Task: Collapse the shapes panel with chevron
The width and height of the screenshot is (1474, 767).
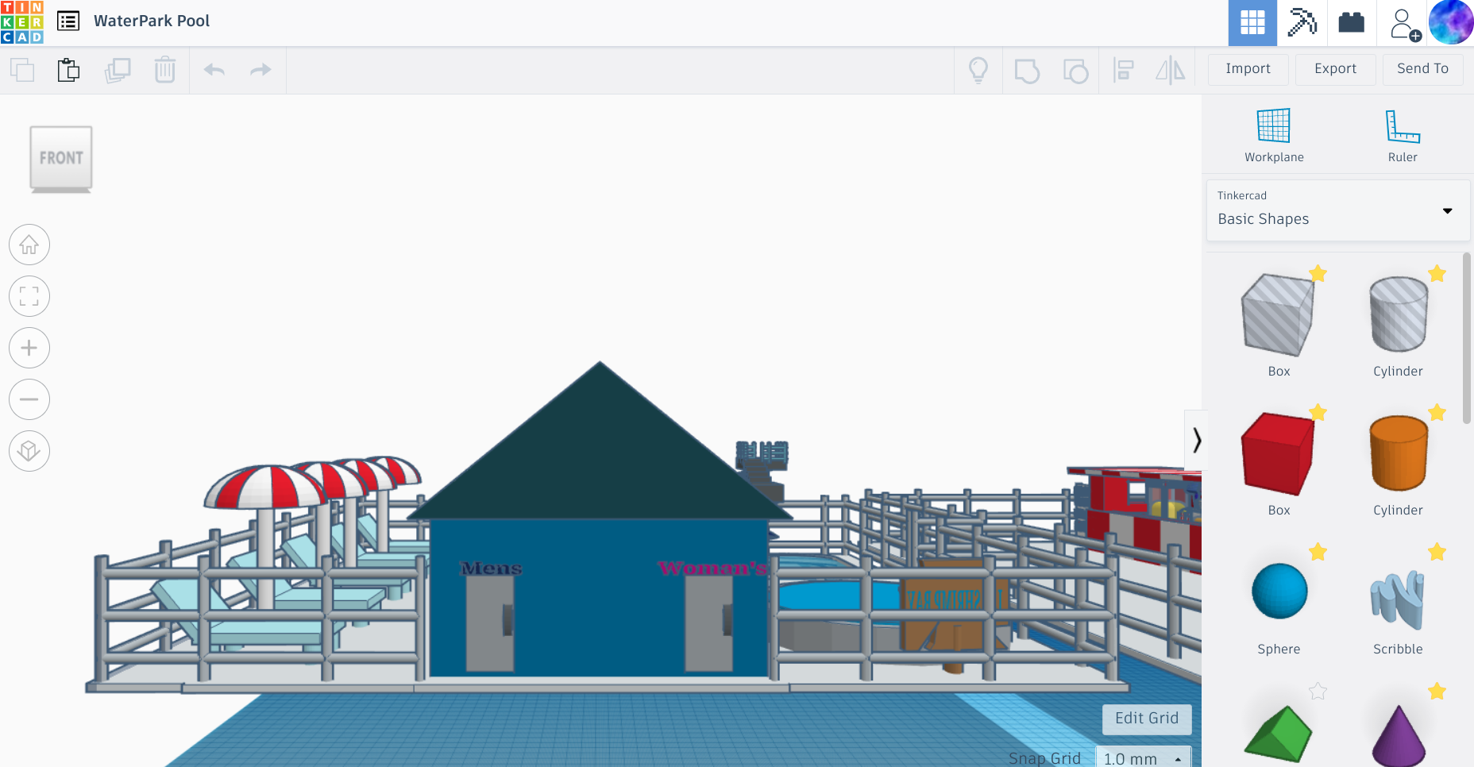Action: pyautogui.click(x=1196, y=440)
